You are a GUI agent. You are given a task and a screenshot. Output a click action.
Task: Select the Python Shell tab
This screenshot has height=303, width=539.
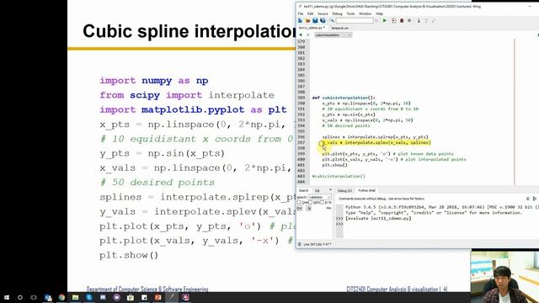[x=367, y=190]
